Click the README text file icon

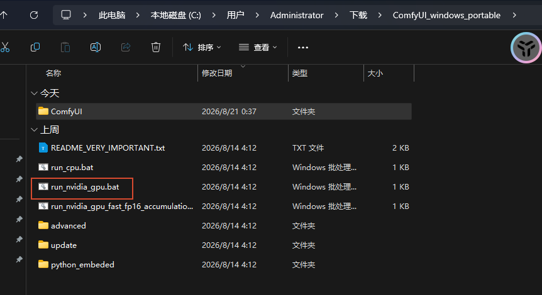click(43, 147)
